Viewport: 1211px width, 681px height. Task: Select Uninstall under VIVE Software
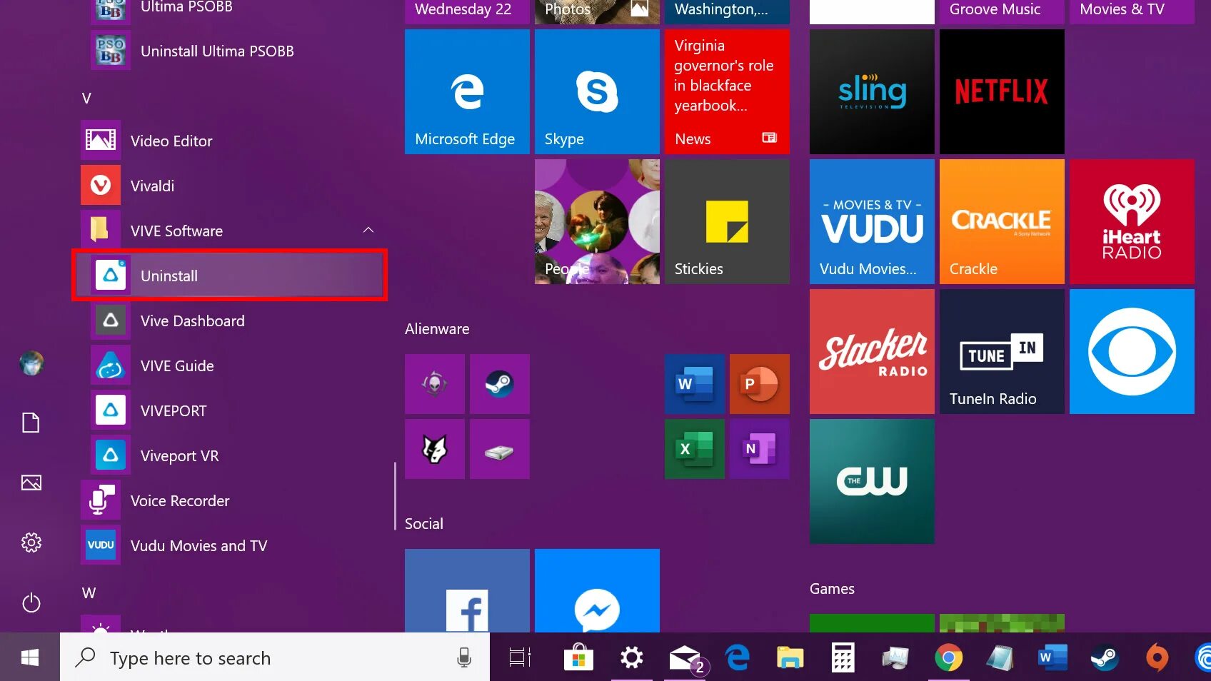coord(230,276)
